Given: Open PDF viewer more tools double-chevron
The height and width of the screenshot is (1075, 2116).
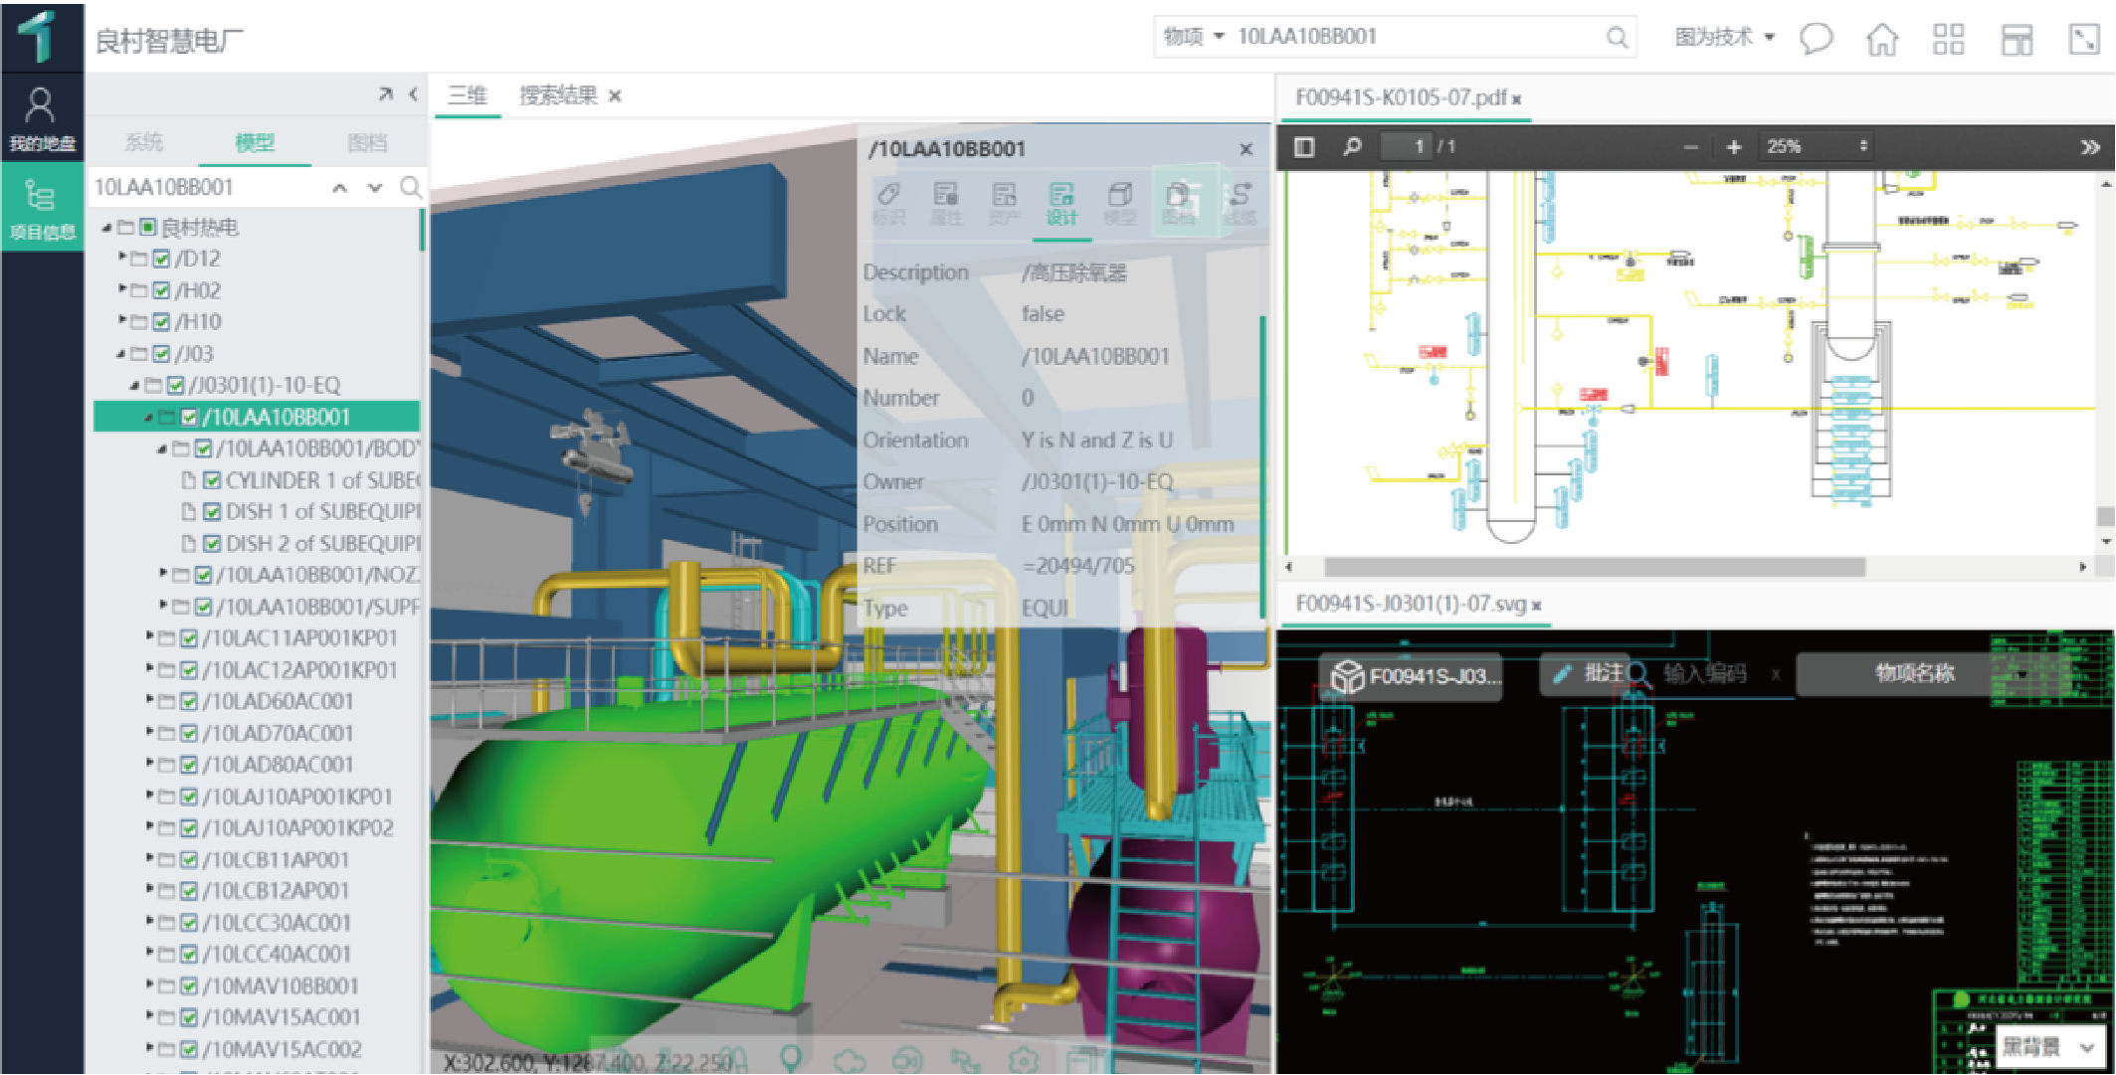Looking at the screenshot, I should pos(2090,147).
